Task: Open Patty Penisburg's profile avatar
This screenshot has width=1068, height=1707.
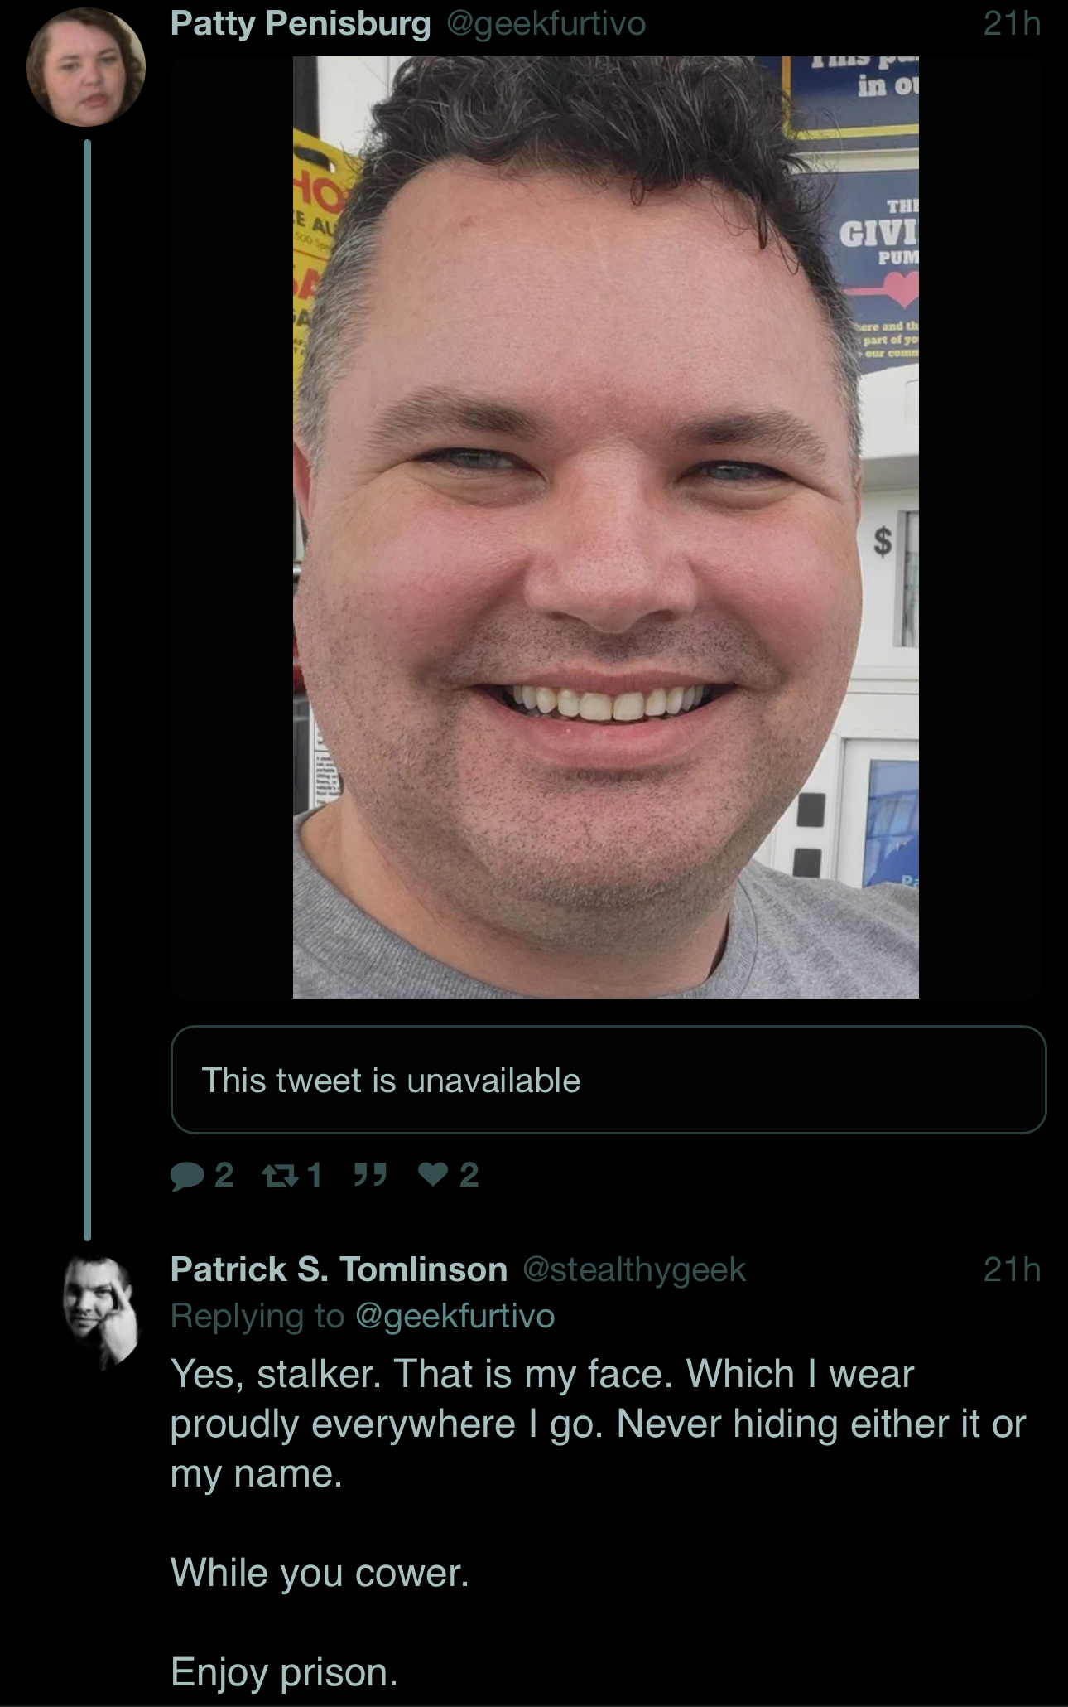Action: 86,68
